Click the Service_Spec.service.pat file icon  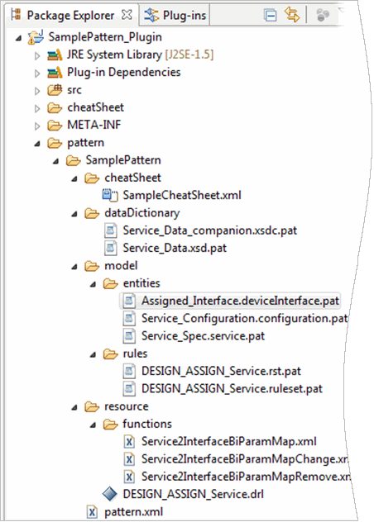point(129,336)
